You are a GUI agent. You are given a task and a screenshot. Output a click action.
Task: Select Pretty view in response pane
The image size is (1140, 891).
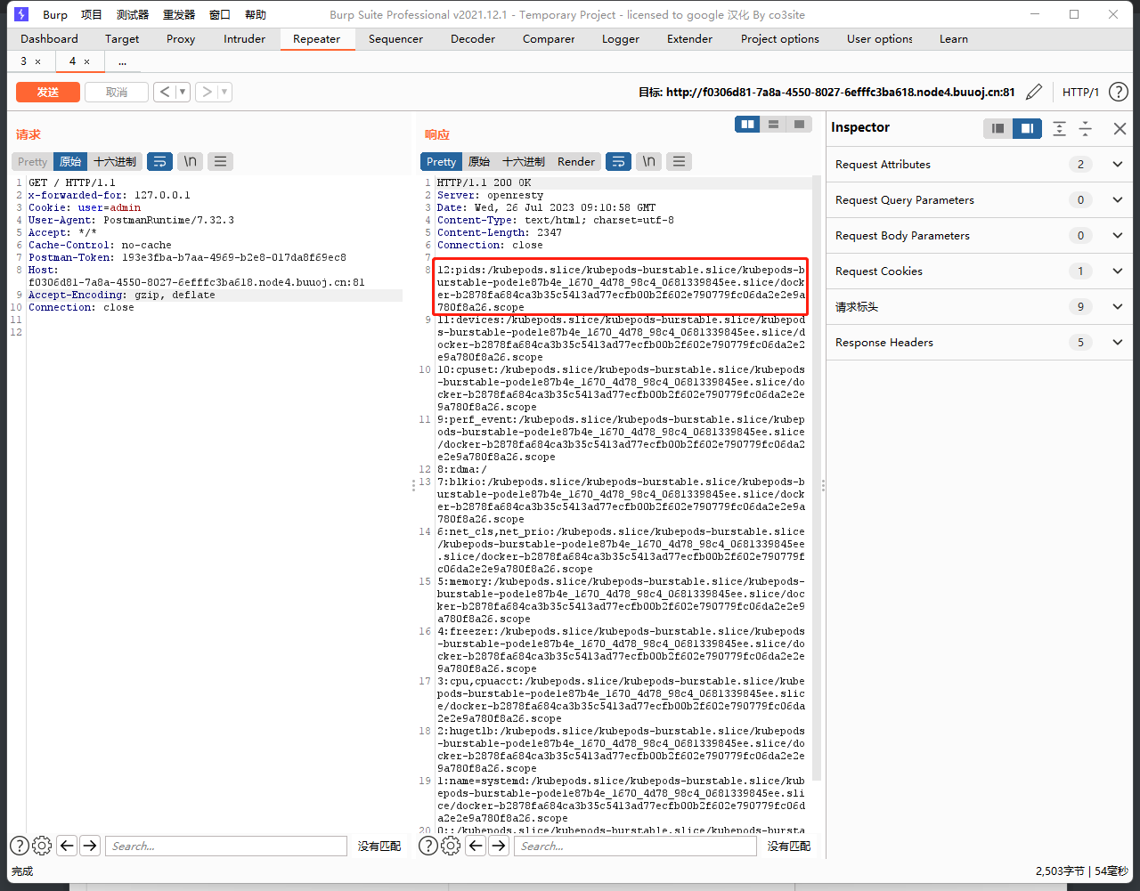pos(441,161)
